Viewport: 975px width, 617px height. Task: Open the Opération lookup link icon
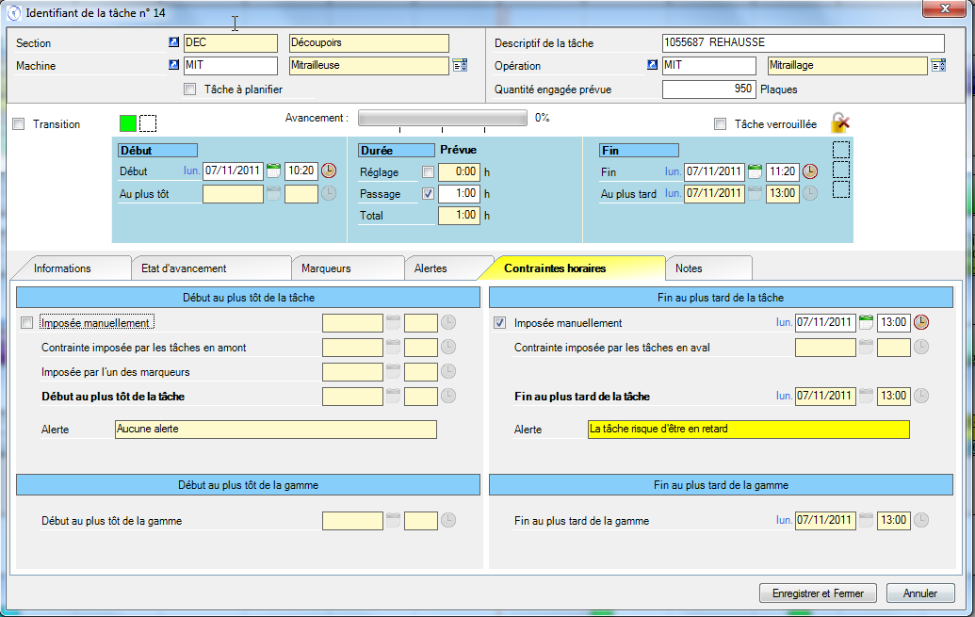point(652,65)
